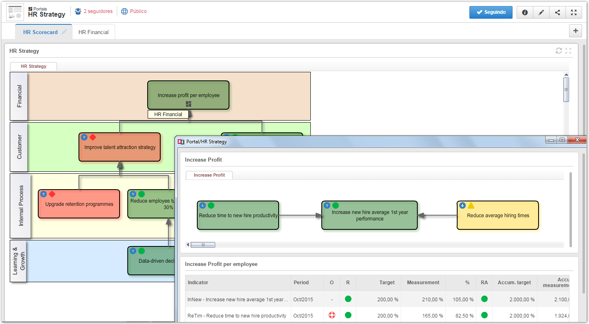The width and height of the screenshot is (589, 324).
Task: Click red diamond on Upgrade retention programmes
Action: point(52,194)
